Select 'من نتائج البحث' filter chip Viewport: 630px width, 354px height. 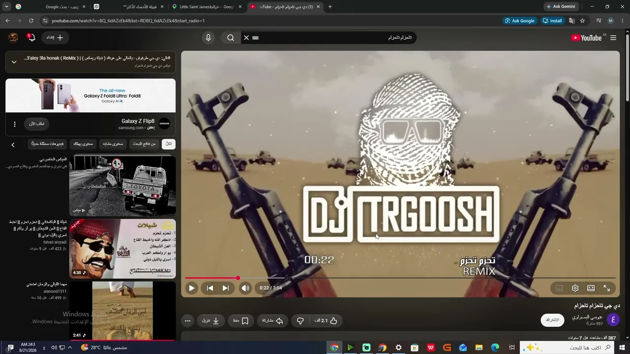pos(144,144)
